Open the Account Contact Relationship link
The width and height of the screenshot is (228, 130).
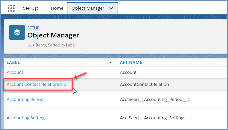pyautogui.click(x=36, y=85)
